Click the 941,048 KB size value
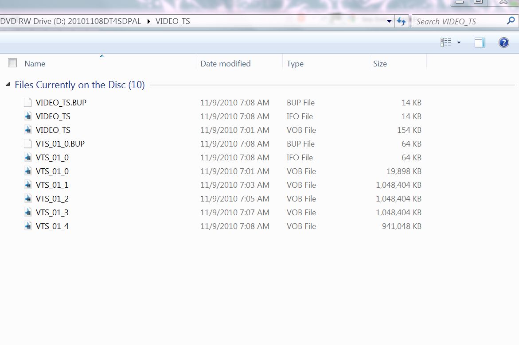Image resolution: width=519 pixels, height=345 pixels. pos(402,226)
